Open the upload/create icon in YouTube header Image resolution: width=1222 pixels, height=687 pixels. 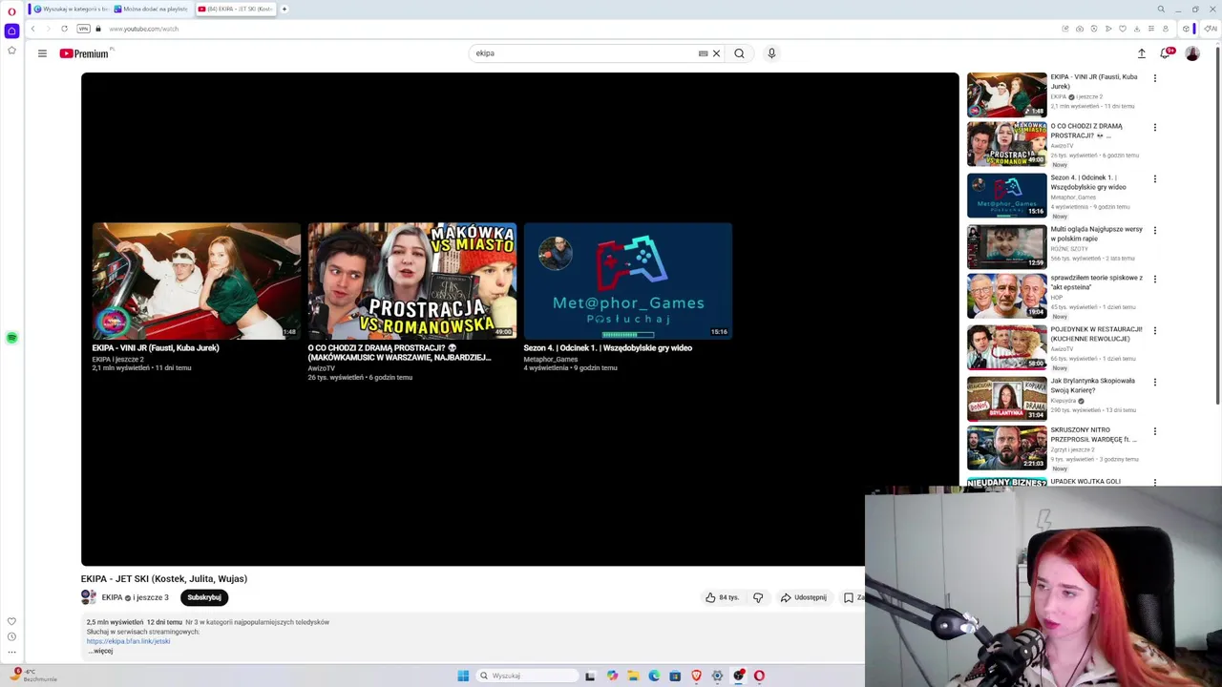1141,53
